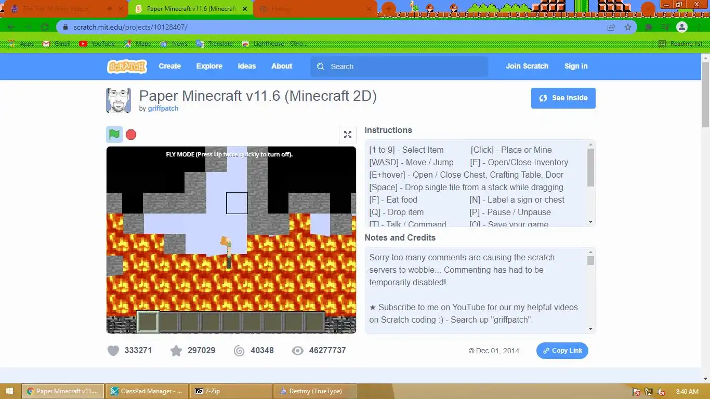This screenshot has height=399, width=710.
Task: Click the love heart icon
Action: point(113,351)
